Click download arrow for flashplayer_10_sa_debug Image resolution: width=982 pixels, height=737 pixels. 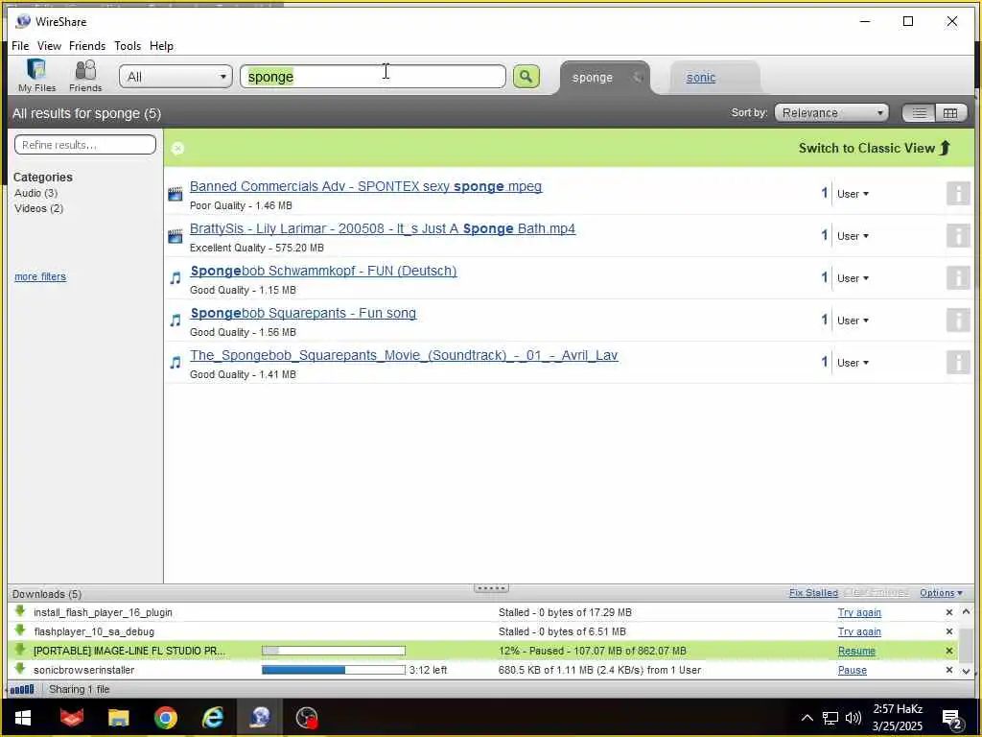click(x=20, y=630)
